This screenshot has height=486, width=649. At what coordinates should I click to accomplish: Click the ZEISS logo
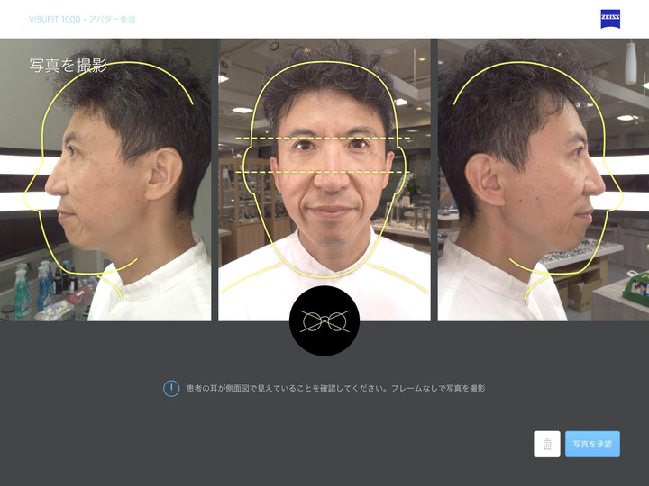coord(610,19)
